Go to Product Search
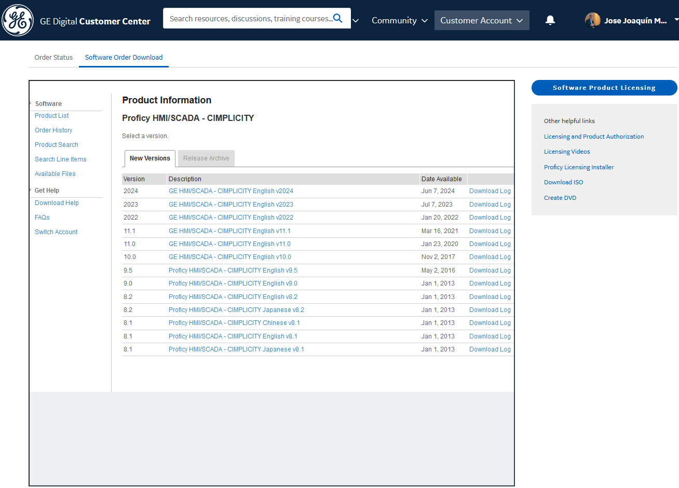 [x=57, y=145]
